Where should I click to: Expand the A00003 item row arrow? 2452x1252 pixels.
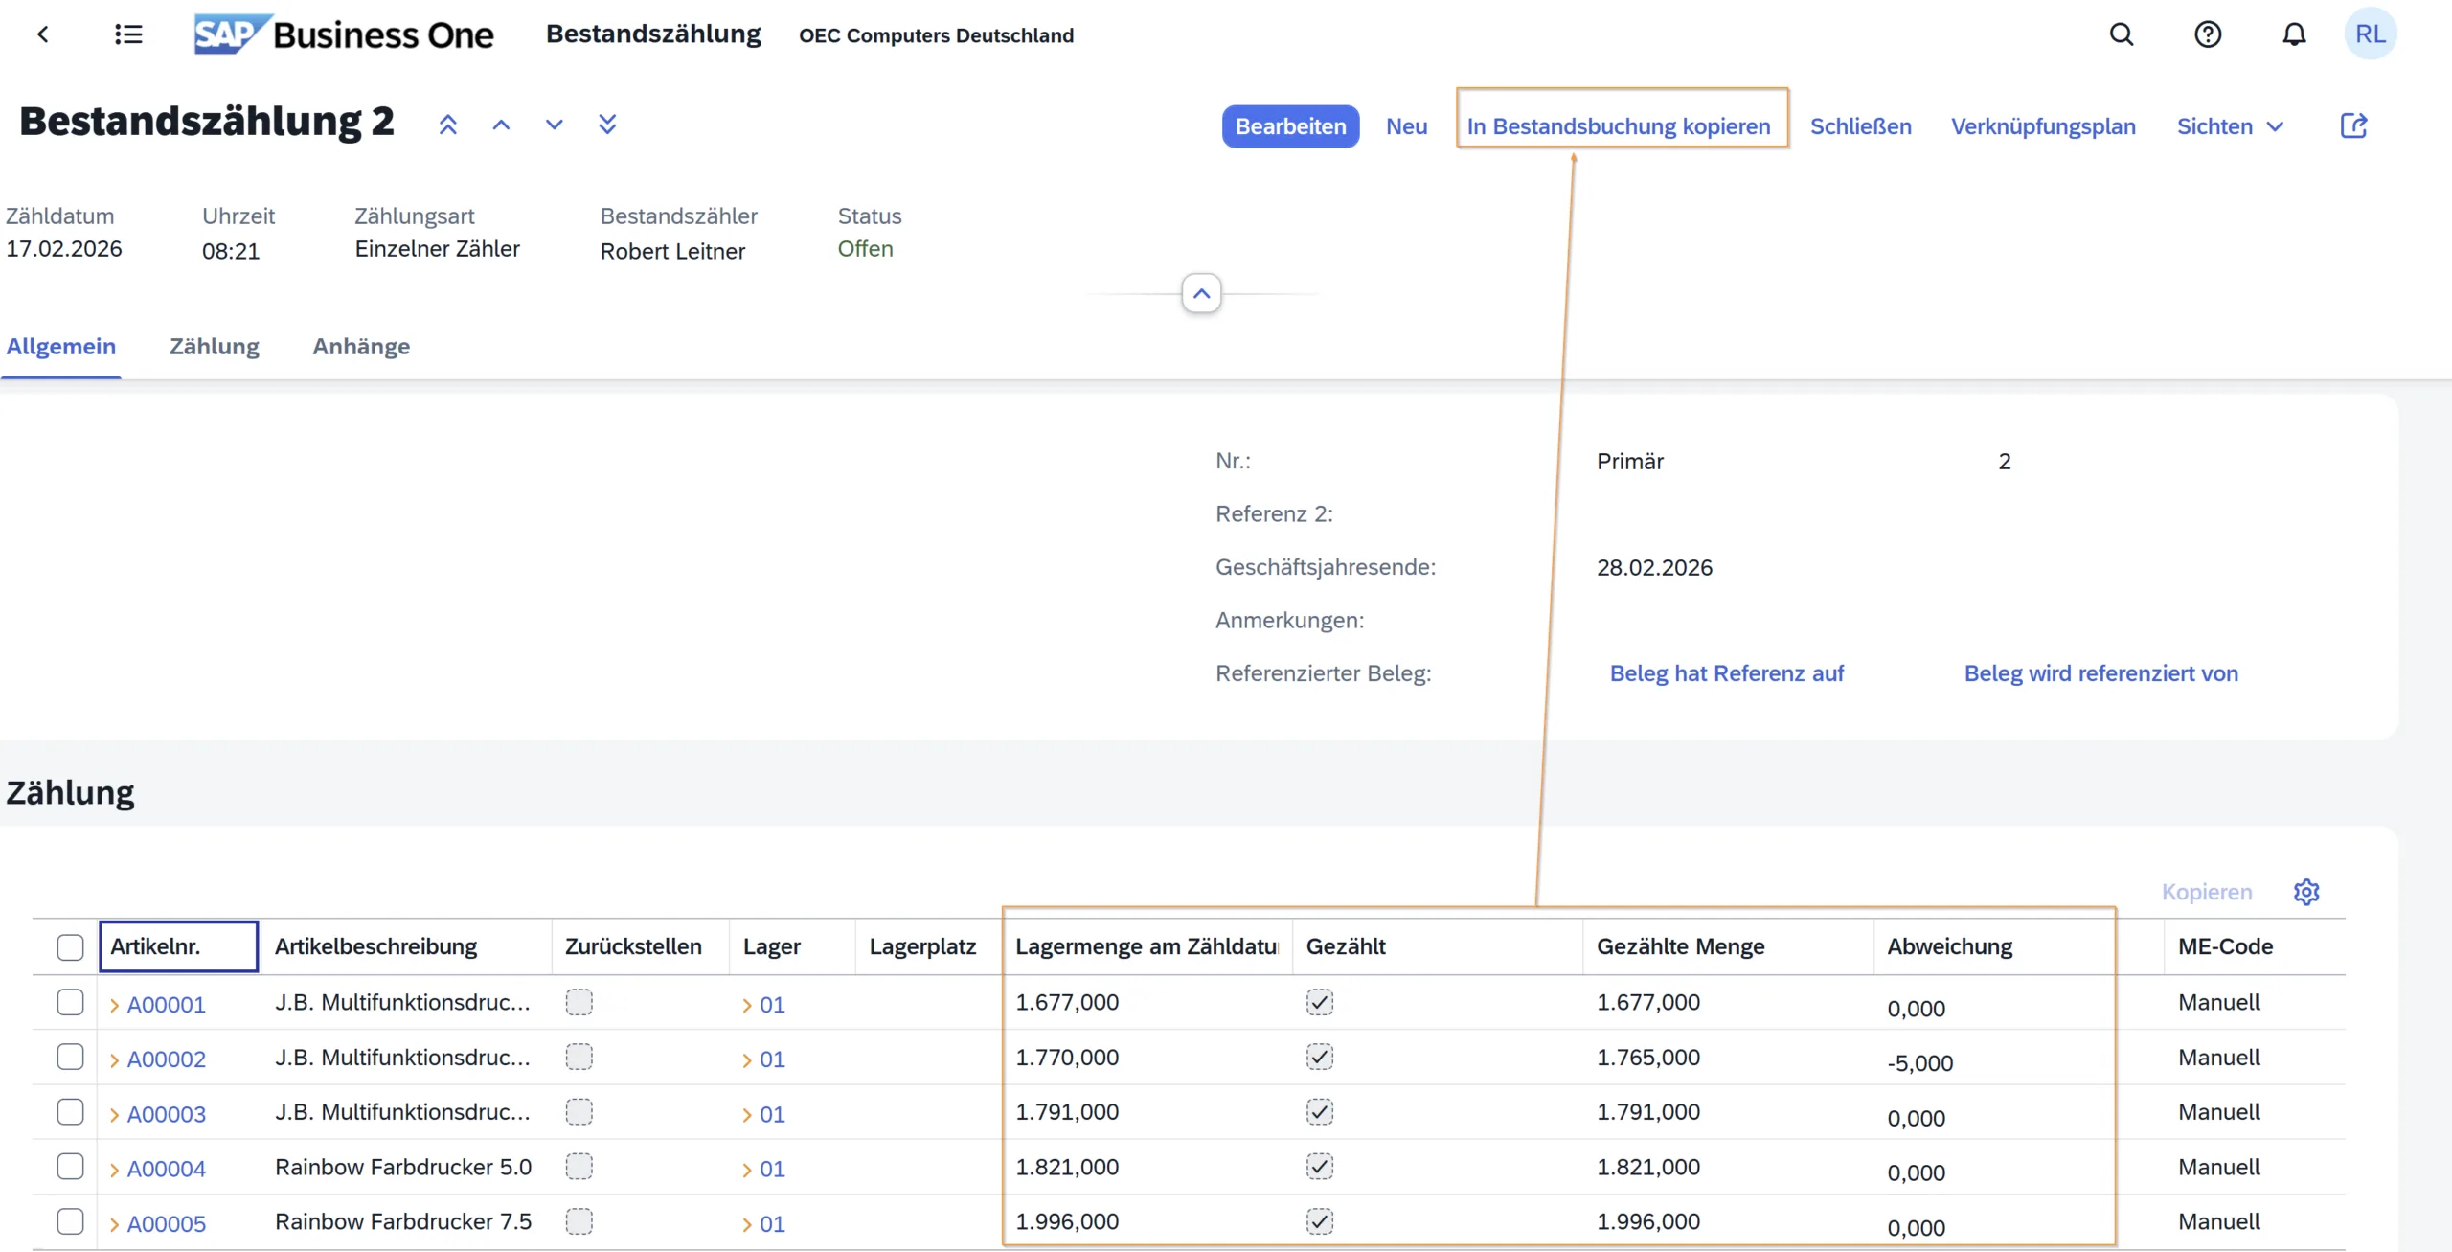click(x=115, y=1115)
